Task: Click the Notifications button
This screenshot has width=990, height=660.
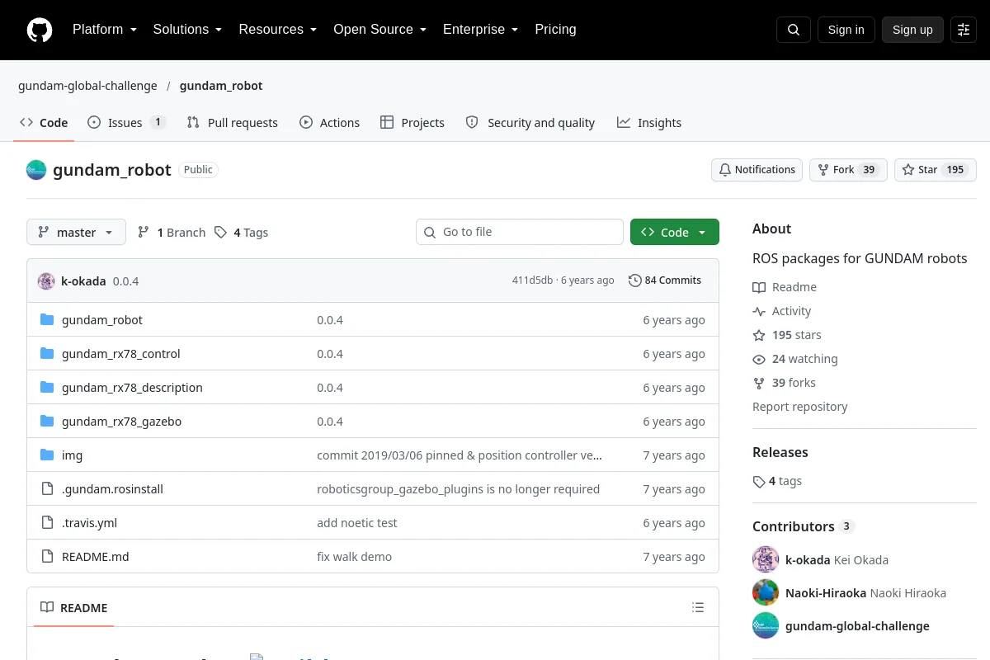Action: click(757, 170)
